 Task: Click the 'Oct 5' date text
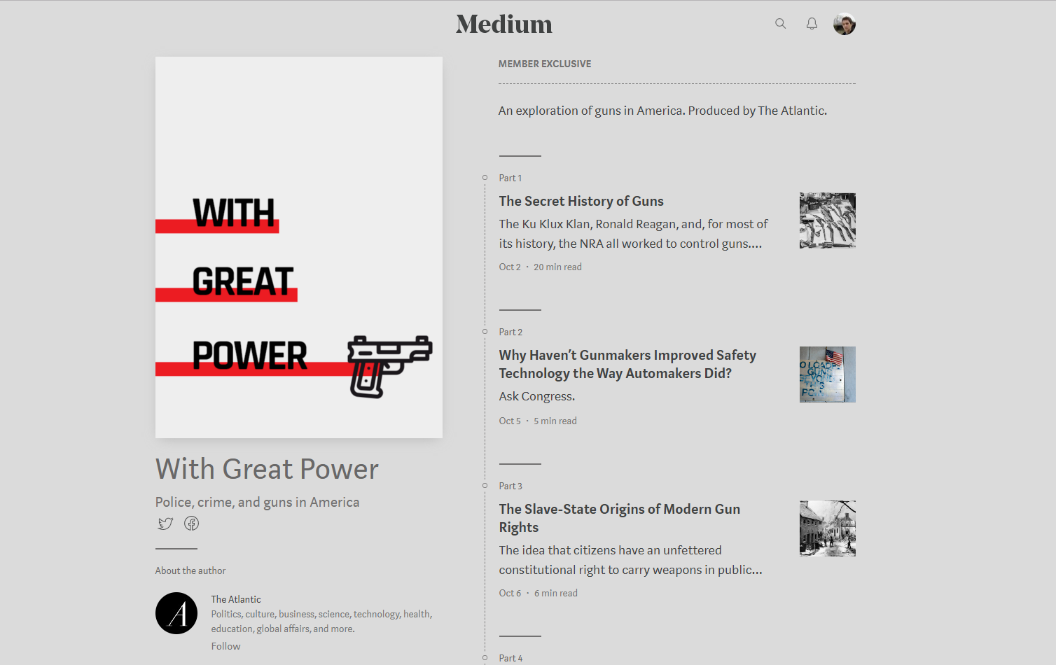[x=510, y=421]
